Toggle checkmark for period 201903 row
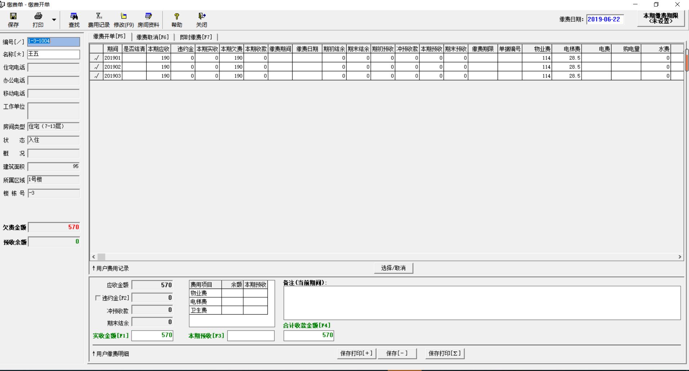This screenshot has width=689, height=371. coord(96,76)
